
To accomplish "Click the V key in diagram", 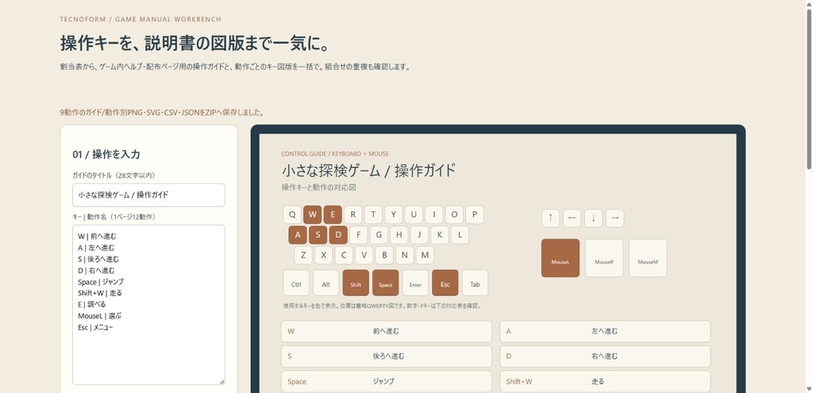I will (x=364, y=255).
